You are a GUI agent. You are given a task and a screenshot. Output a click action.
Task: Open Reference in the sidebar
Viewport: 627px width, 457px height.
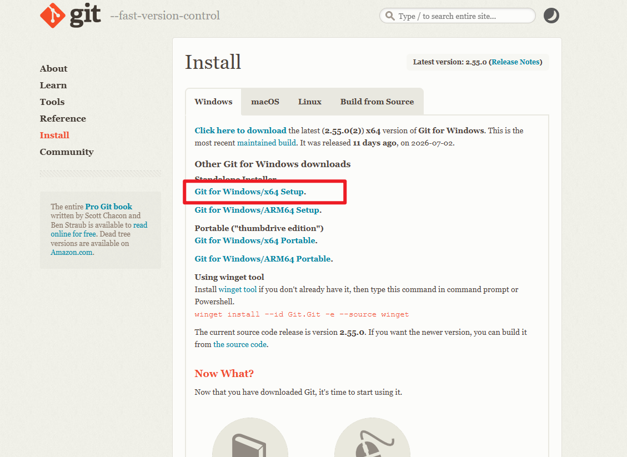pos(63,119)
